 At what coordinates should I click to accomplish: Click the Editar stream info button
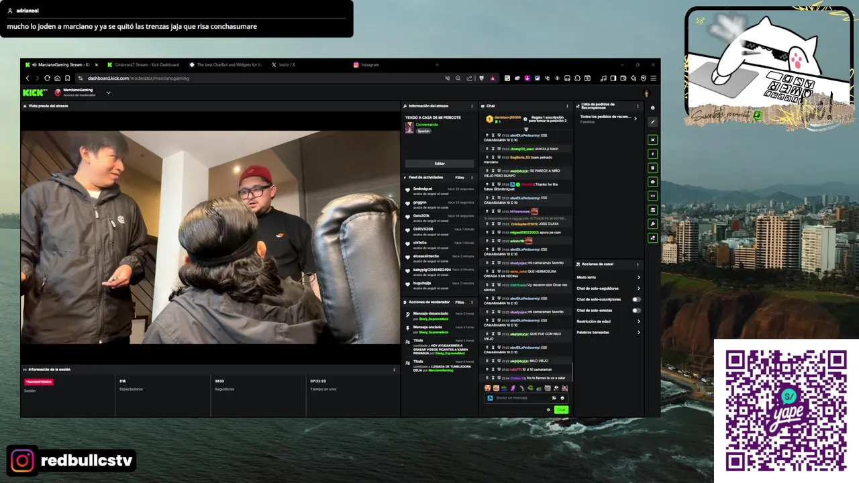point(440,164)
